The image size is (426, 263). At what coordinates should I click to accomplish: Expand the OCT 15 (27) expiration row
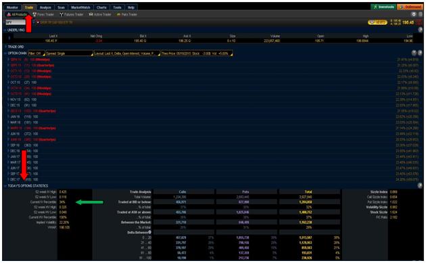pos(8,82)
